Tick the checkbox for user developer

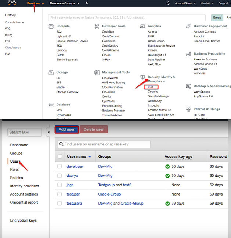[60, 166]
